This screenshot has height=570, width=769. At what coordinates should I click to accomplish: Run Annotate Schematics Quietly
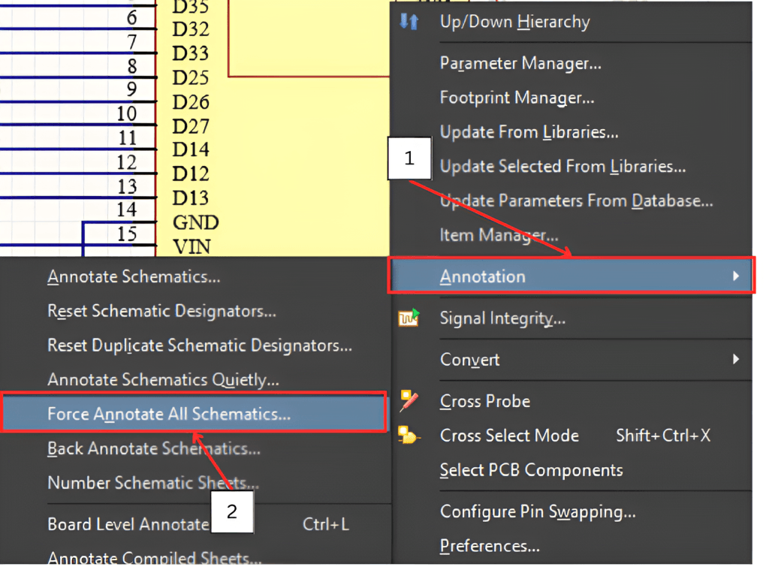pyautogui.click(x=163, y=380)
